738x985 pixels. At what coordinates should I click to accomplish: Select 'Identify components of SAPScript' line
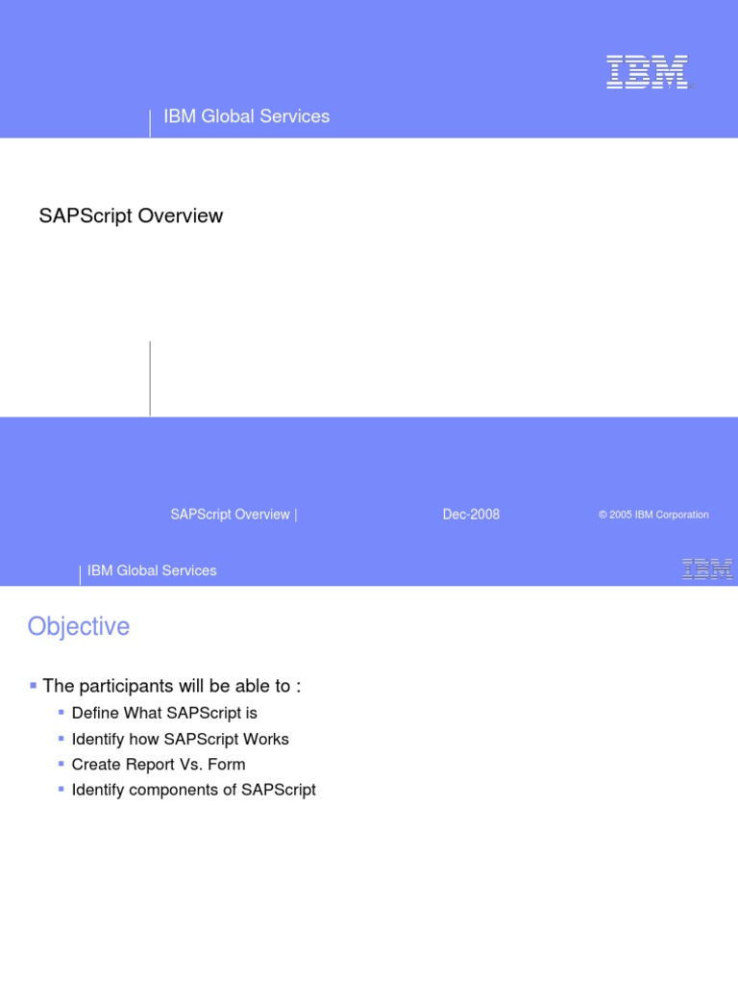pyautogui.click(x=194, y=791)
